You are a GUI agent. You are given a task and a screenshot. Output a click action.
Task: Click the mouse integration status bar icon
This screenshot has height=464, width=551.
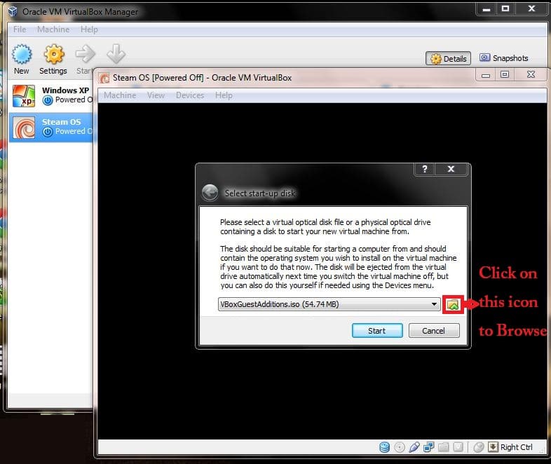(479, 447)
